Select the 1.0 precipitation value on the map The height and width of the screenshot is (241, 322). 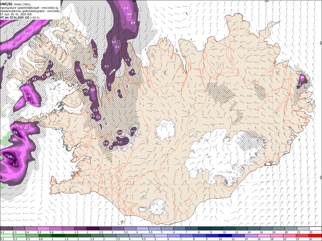pyautogui.click(x=18, y=105)
